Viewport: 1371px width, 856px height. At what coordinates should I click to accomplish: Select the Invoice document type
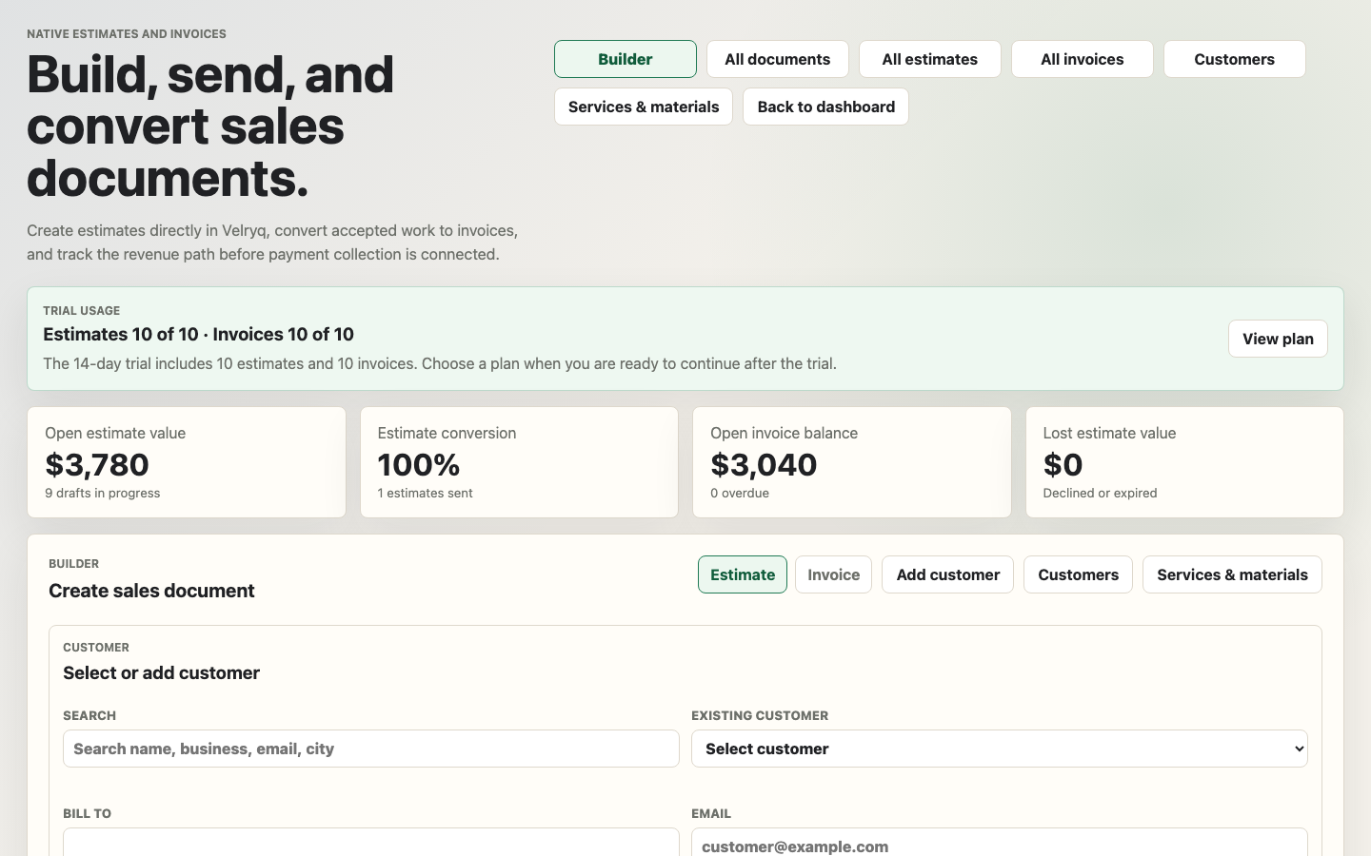tap(833, 574)
